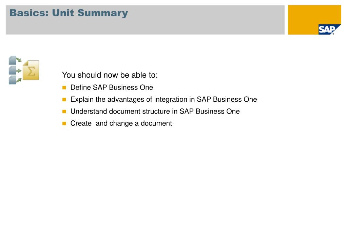Click bullet beside Understand document structure
The image size is (347, 240).
pyautogui.click(x=64, y=112)
